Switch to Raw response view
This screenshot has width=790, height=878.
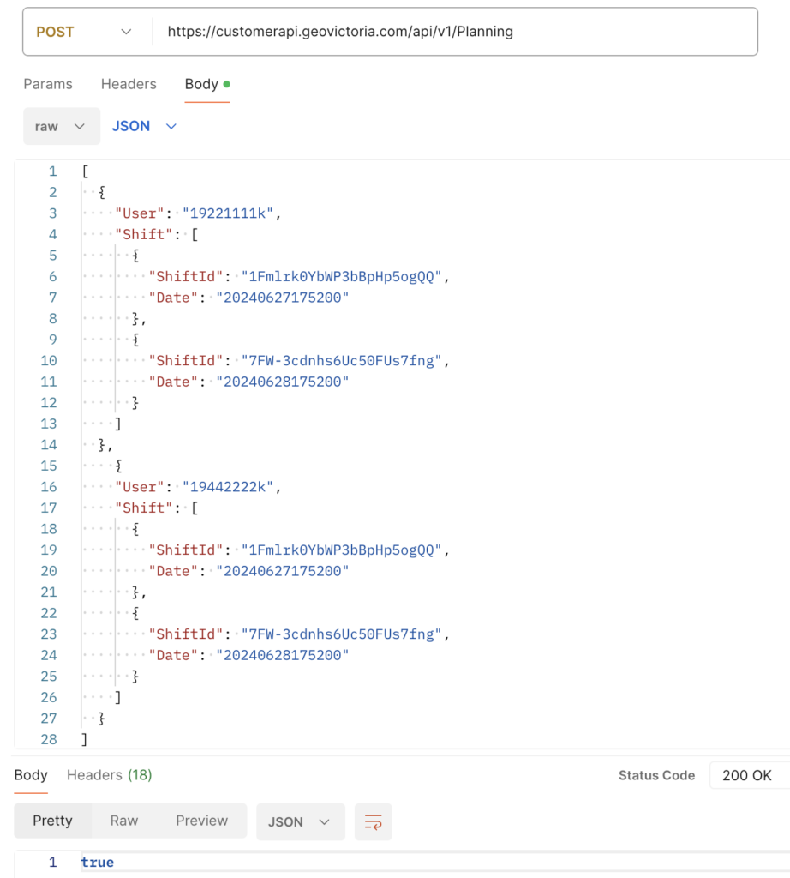[124, 821]
